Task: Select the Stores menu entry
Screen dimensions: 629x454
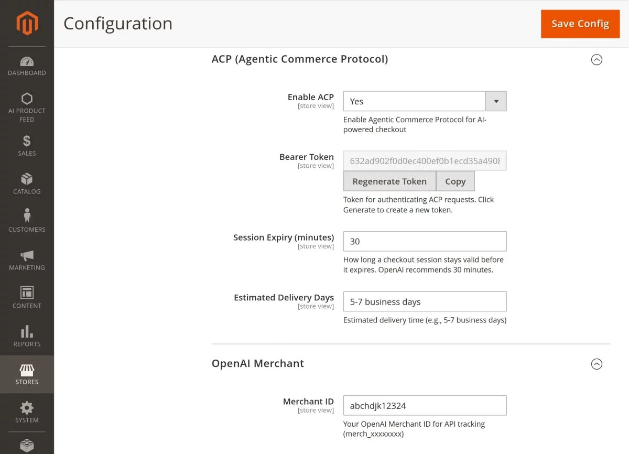Action: tap(27, 374)
